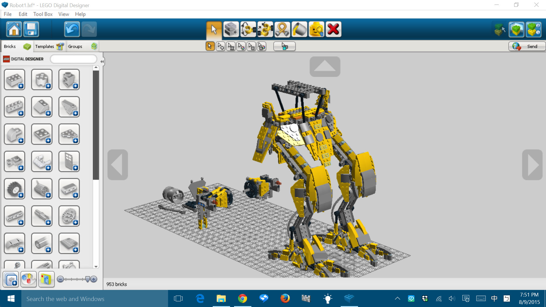
Task: Open the Hinge Align tool
Action: (265, 29)
